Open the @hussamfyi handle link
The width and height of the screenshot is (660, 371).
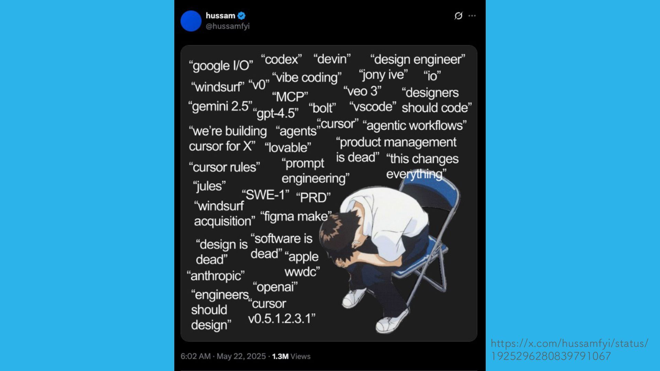coord(228,26)
